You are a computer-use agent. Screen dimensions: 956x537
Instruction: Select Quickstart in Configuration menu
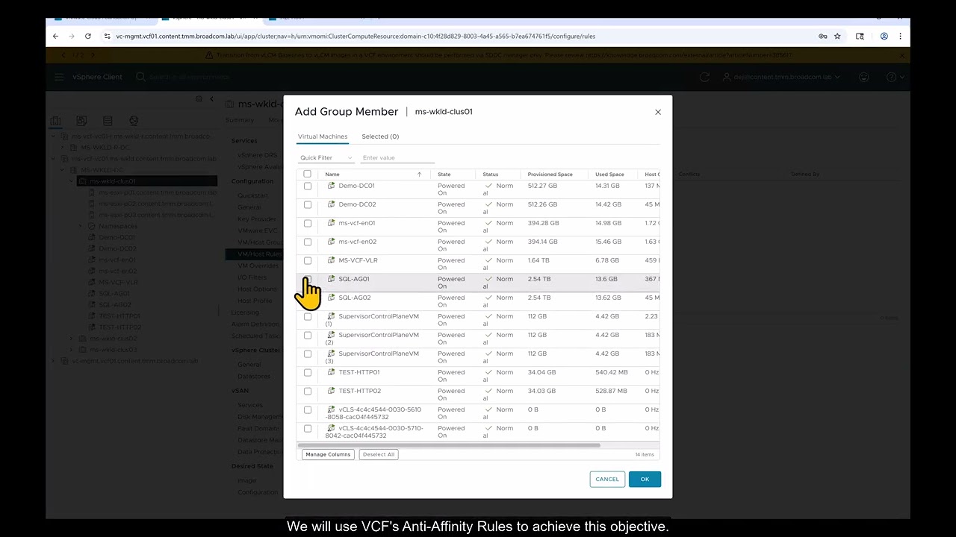coord(252,195)
